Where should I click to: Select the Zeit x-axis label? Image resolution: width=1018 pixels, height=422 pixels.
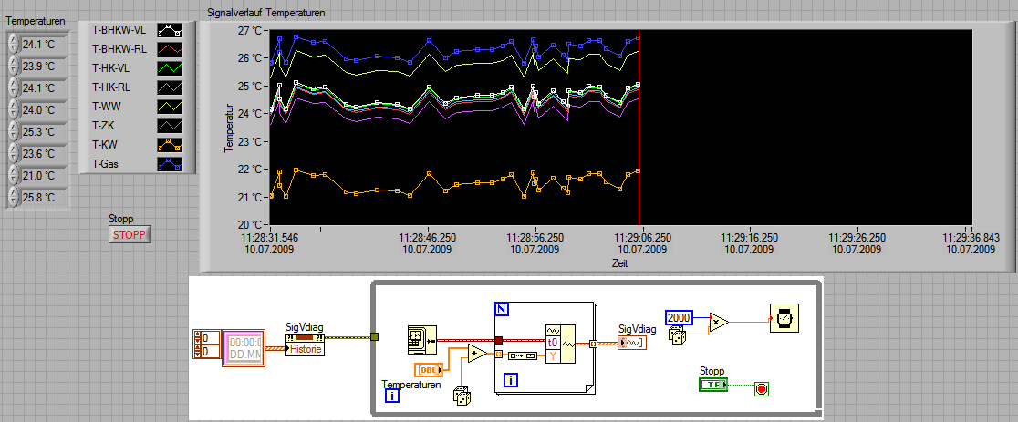coord(619,263)
